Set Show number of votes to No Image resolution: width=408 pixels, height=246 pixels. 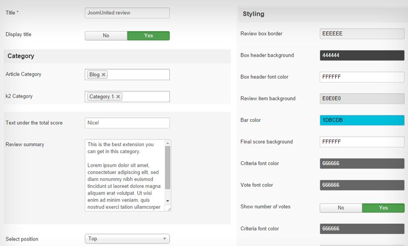tap(341, 208)
